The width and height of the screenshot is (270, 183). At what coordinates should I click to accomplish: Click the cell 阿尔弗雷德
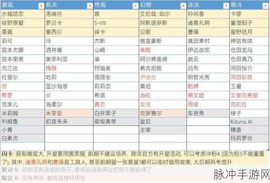(163, 59)
